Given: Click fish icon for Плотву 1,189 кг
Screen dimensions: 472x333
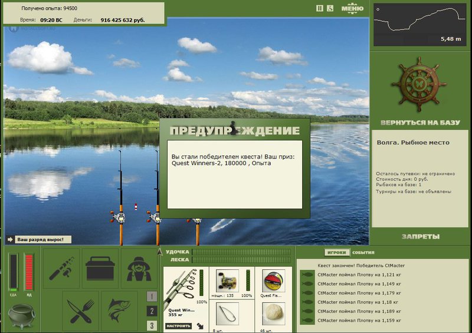Looking at the screenshot, I should 307,311.
